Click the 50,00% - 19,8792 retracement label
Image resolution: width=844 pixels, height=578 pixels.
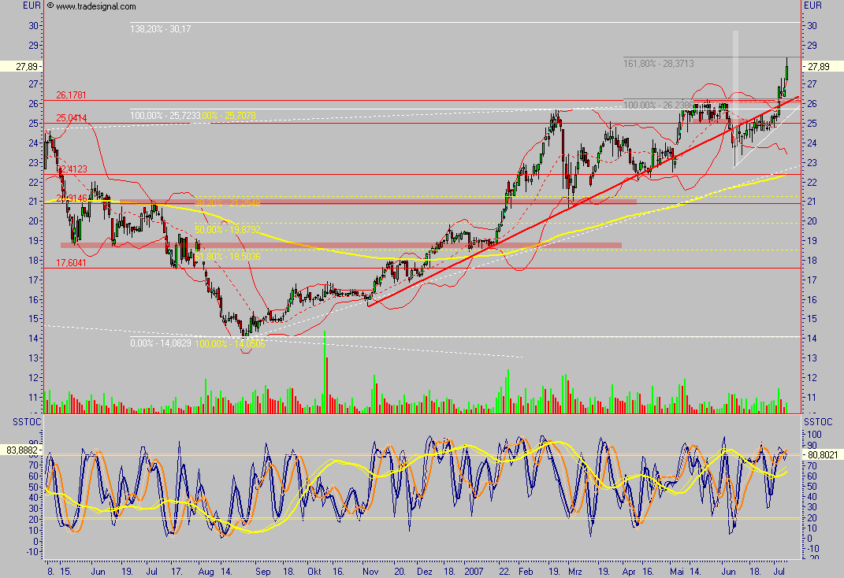point(227,230)
